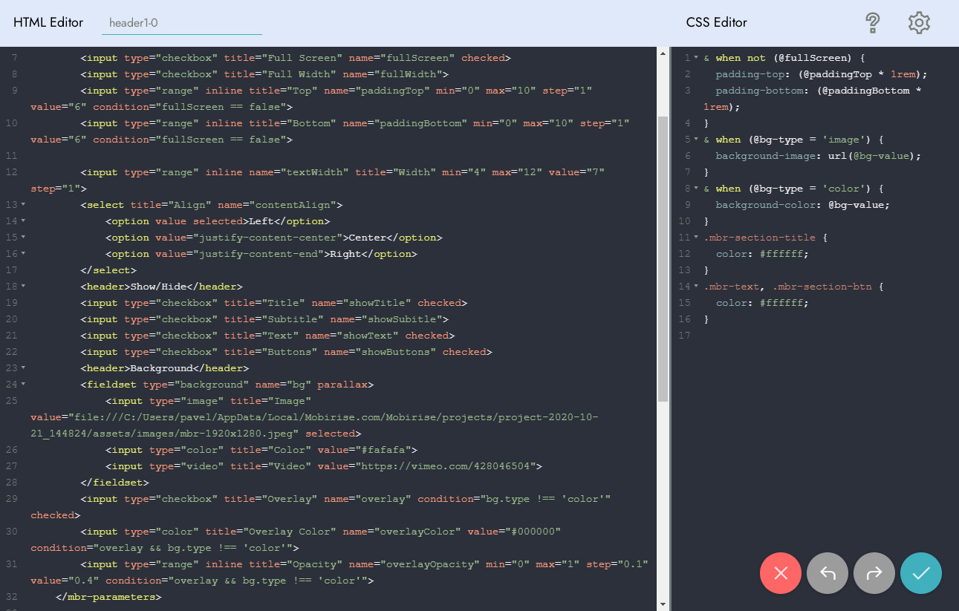The height and width of the screenshot is (611, 959).
Task: Fold the Background header at line 23
Action: (23, 368)
